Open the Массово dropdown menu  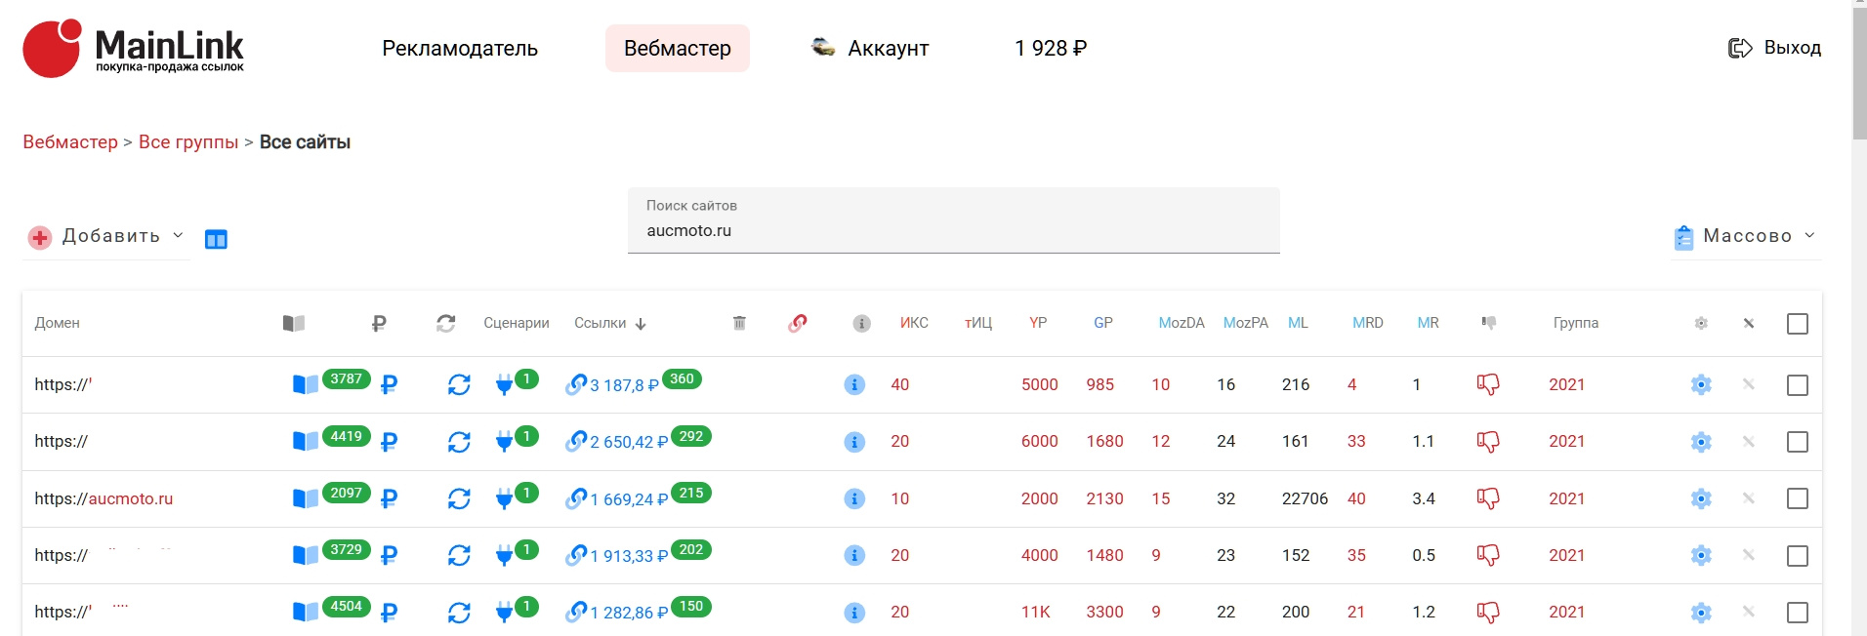pos(1746,236)
